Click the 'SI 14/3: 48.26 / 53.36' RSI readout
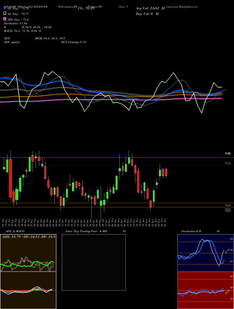The image size is (234, 309). 37,27
